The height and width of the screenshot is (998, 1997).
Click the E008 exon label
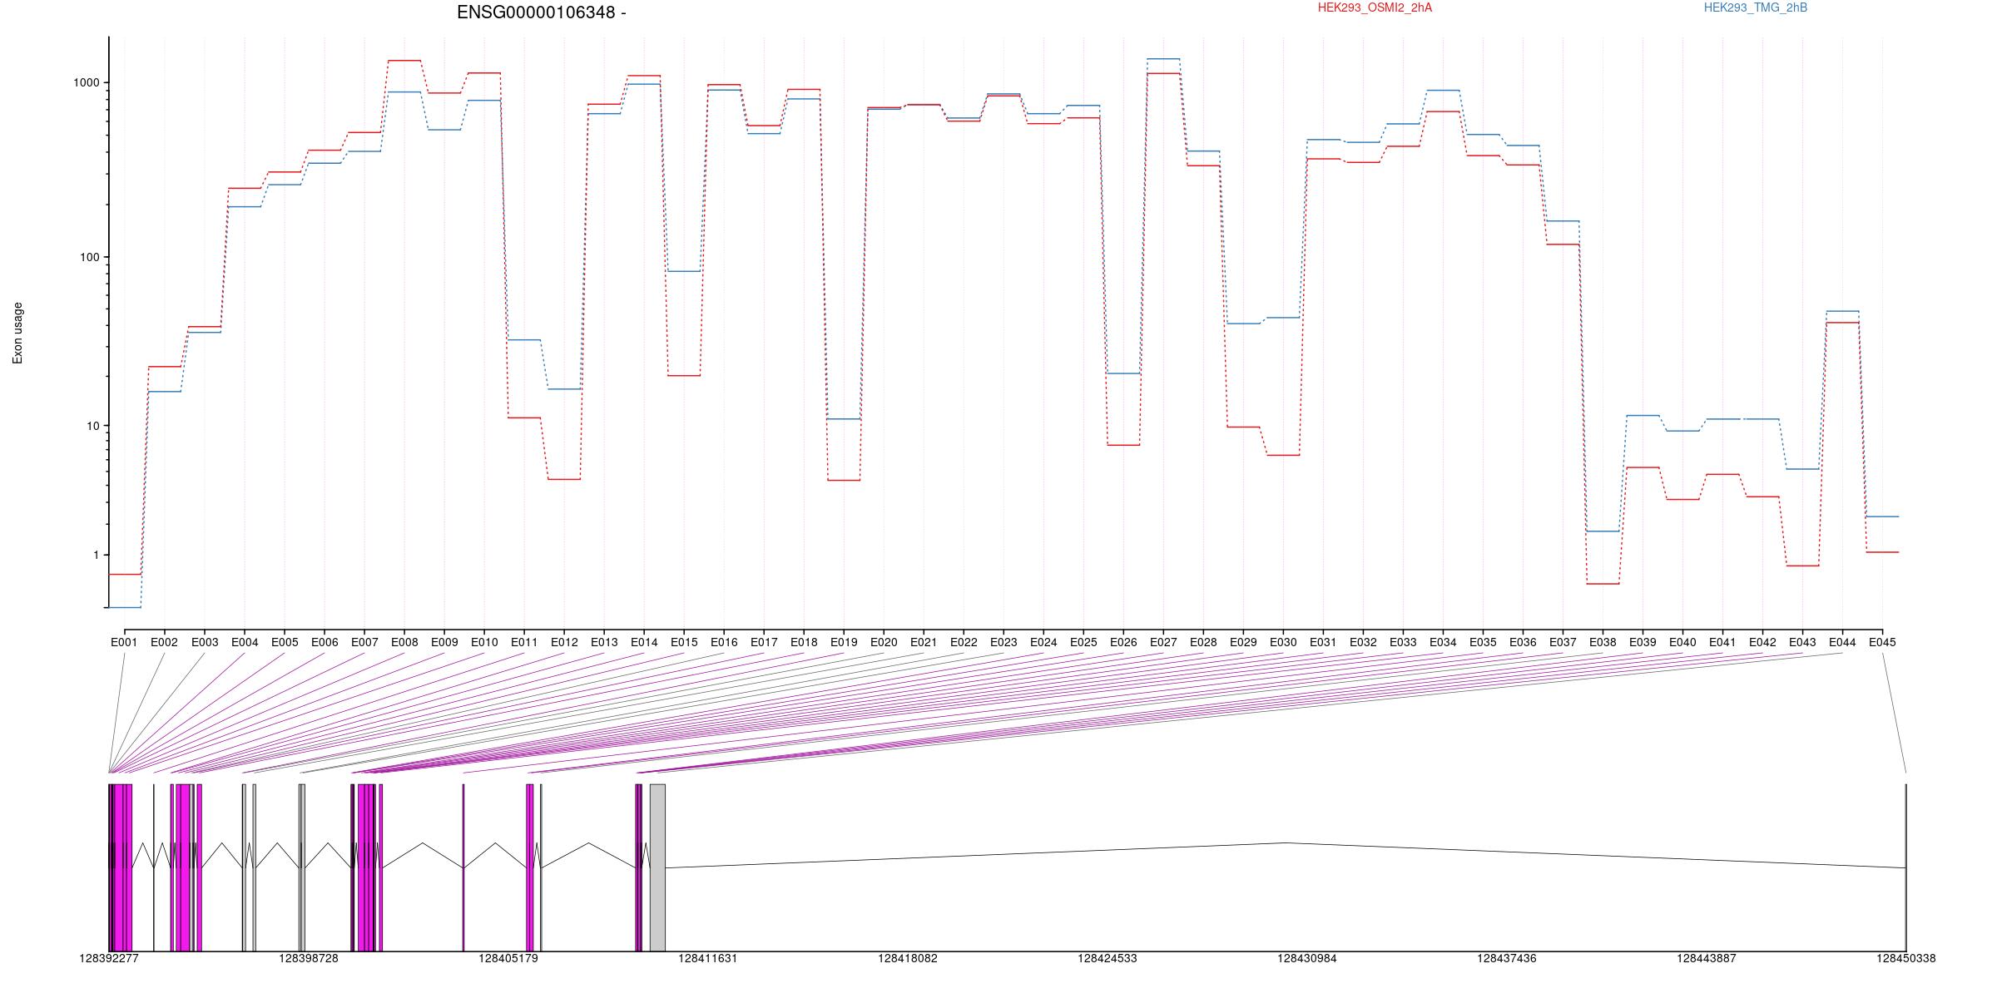click(x=404, y=642)
